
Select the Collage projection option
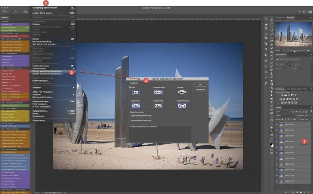click(x=176, y=87)
